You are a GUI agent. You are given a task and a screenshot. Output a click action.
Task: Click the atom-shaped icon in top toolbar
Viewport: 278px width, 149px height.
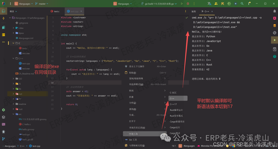(229, 4)
